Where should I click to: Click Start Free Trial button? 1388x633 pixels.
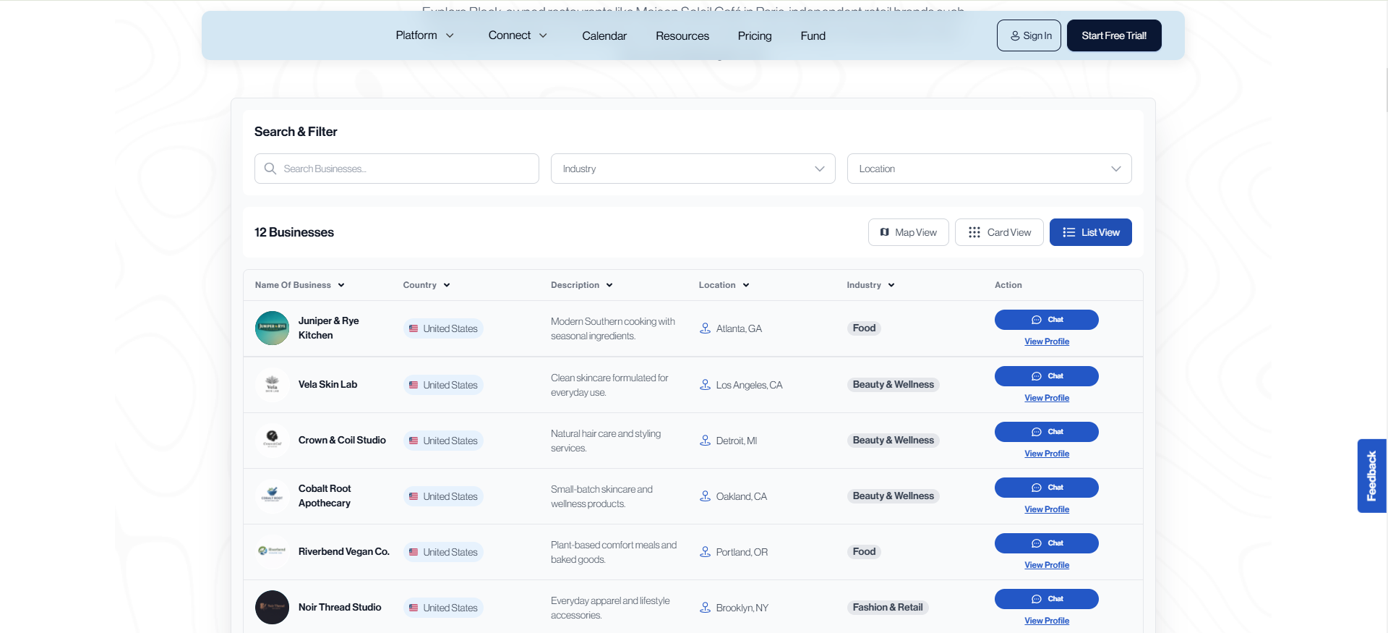[1114, 35]
